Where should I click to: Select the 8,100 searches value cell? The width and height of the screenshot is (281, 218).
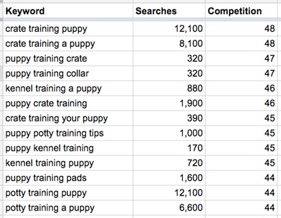pyautogui.click(x=169, y=43)
